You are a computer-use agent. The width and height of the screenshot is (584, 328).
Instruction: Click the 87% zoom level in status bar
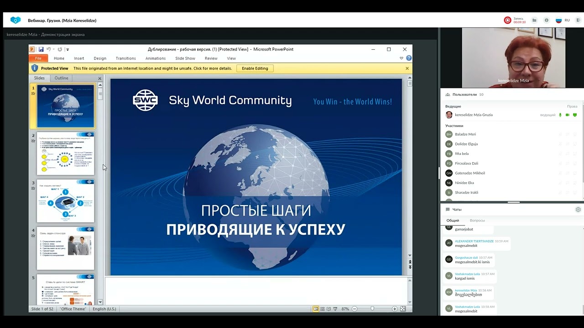[345, 309]
